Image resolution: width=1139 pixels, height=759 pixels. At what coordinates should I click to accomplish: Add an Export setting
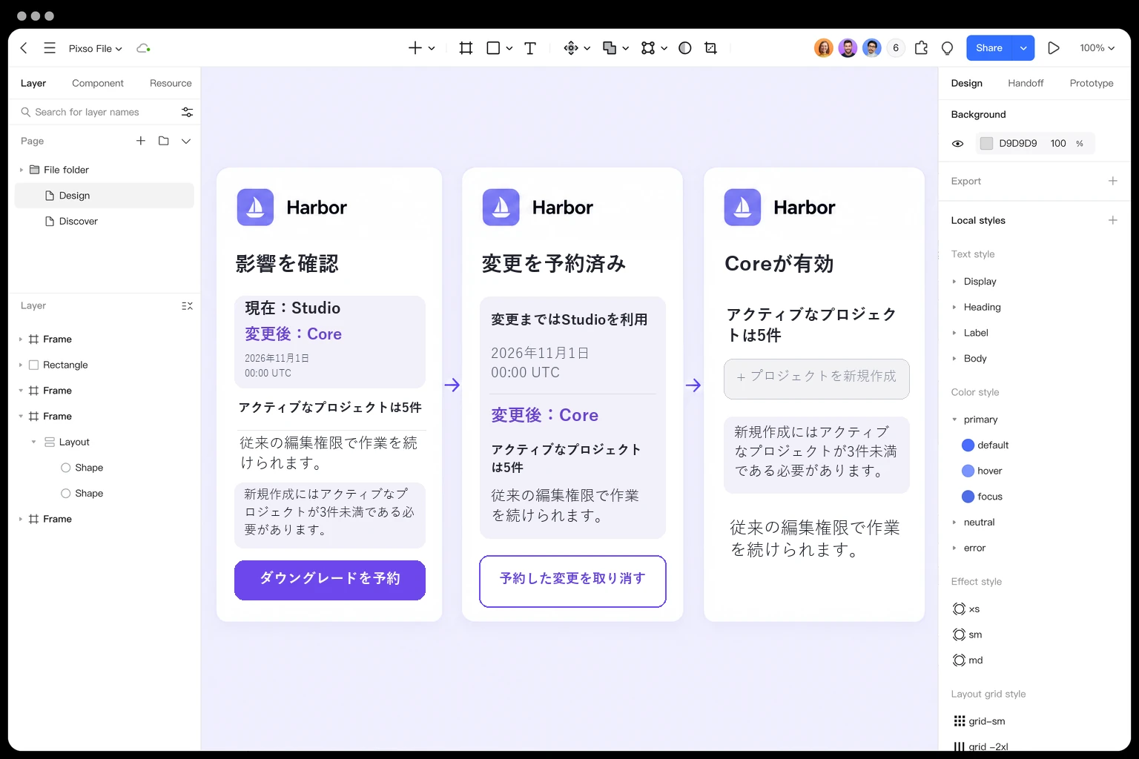click(x=1112, y=181)
